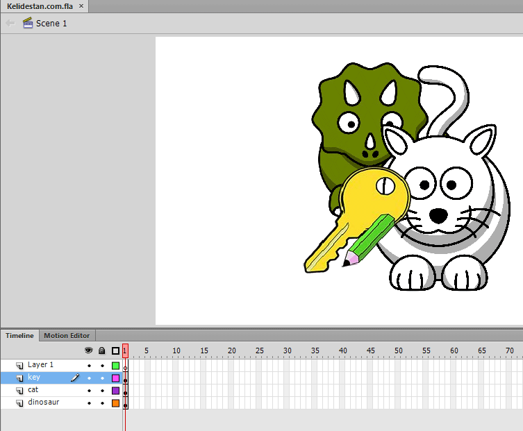Screen dimensions: 523x431
Task: Click the padlock icon in timeline header
Action: 101,350
